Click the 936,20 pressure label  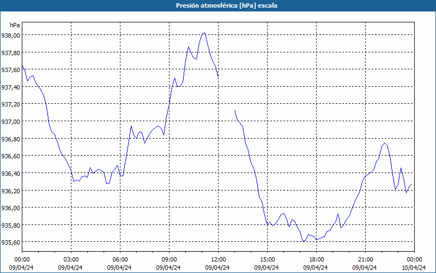pos(10,191)
